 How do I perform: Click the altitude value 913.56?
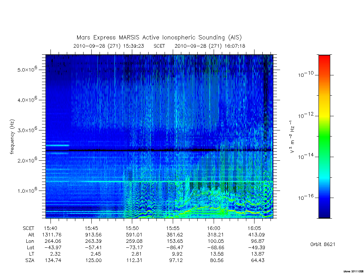(93, 235)
